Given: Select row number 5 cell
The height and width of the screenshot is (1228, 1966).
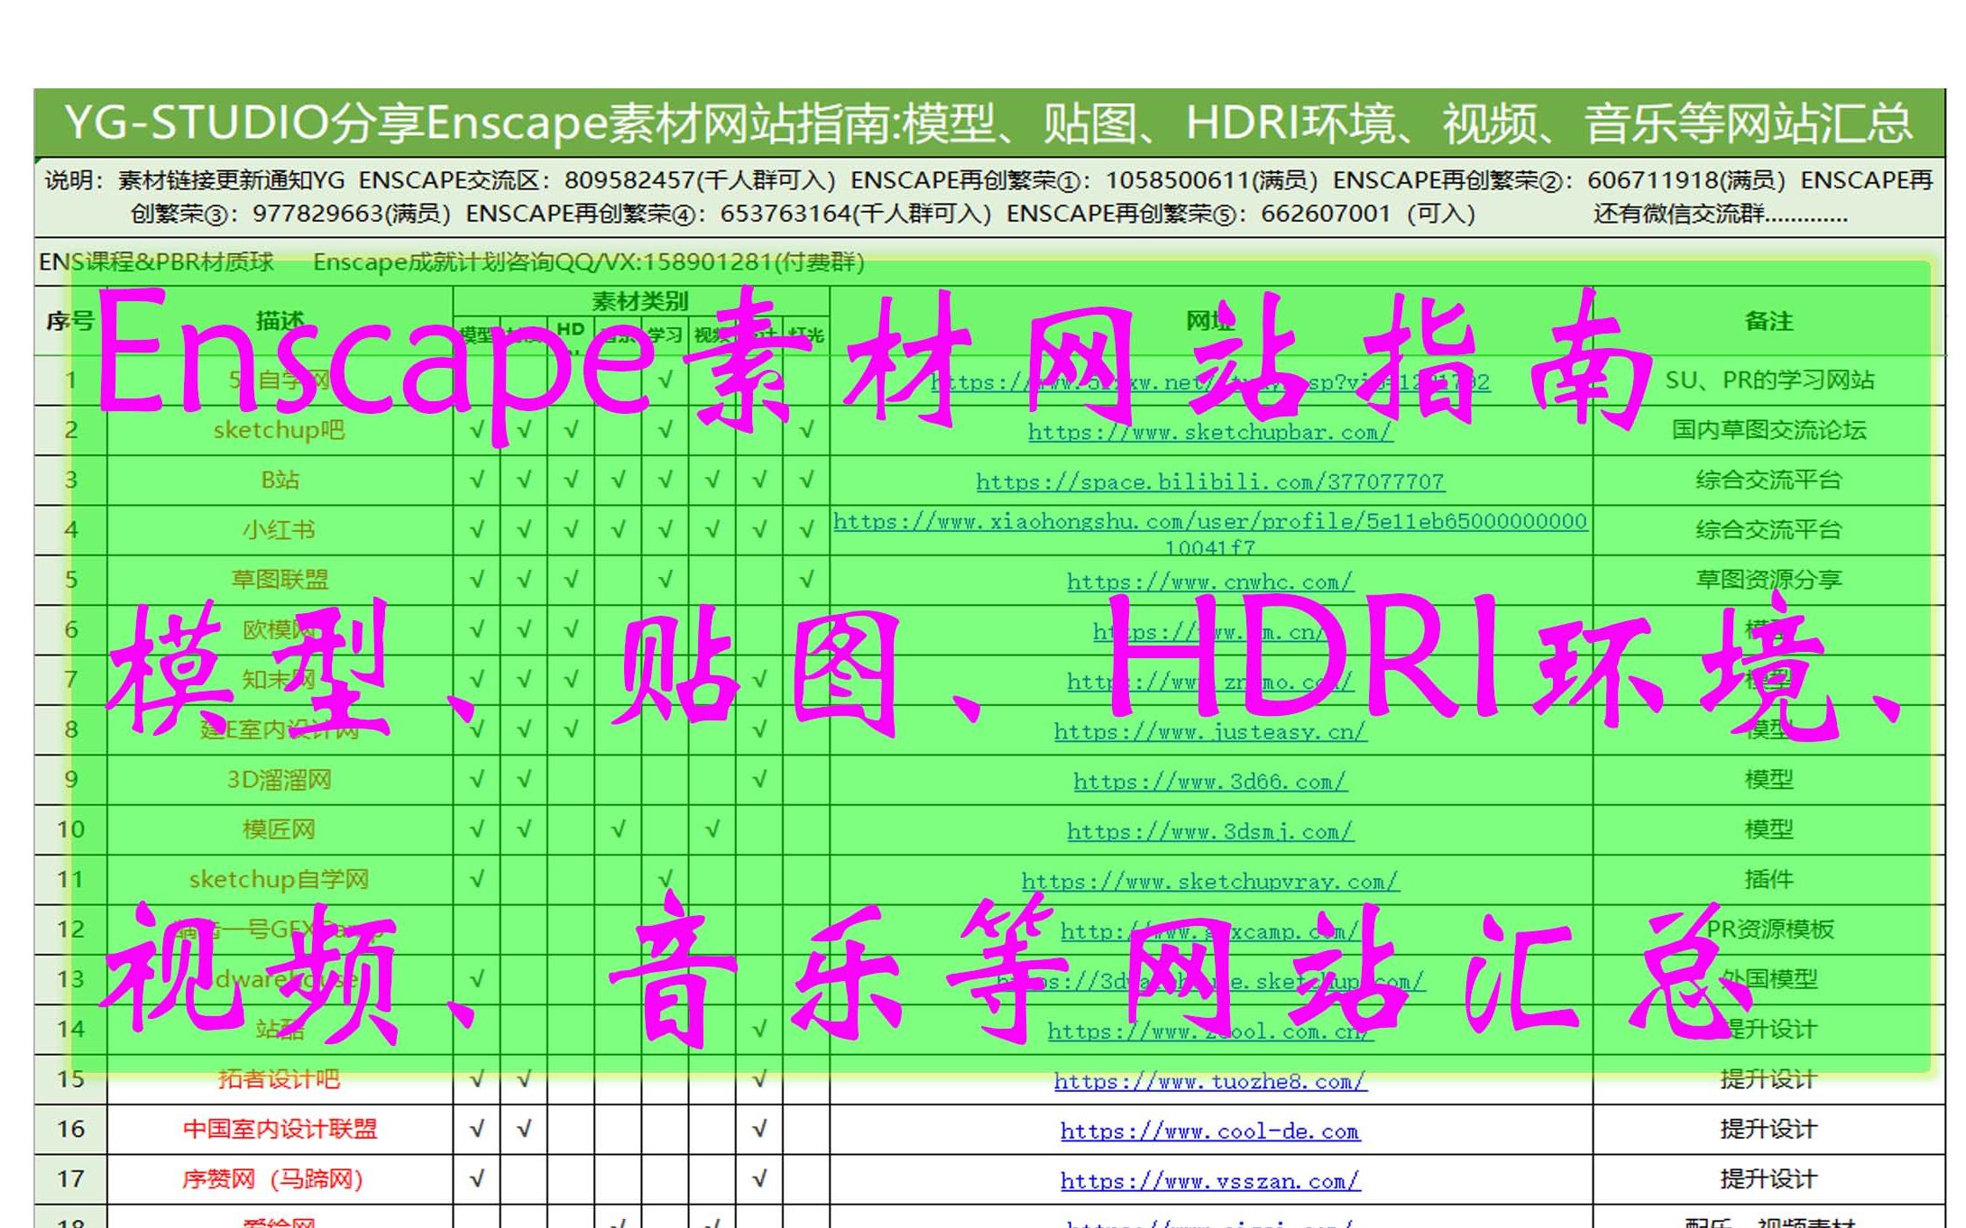Looking at the screenshot, I should click(70, 580).
